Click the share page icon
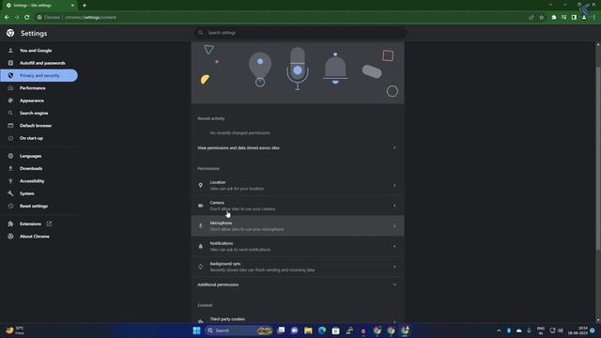Image resolution: width=601 pixels, height=338 pixels. click(532, 17)
